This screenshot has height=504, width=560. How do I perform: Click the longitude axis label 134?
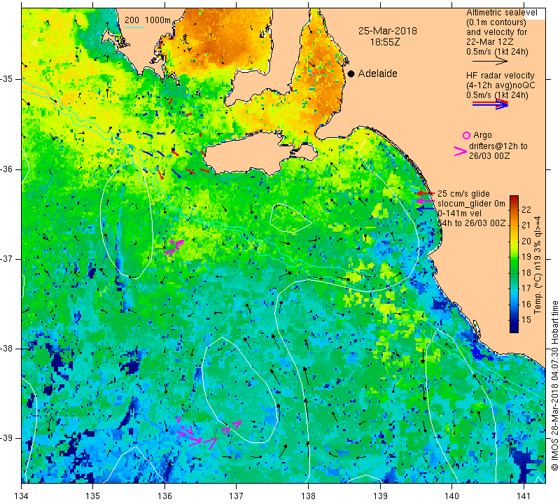click(x=22, y=496)
